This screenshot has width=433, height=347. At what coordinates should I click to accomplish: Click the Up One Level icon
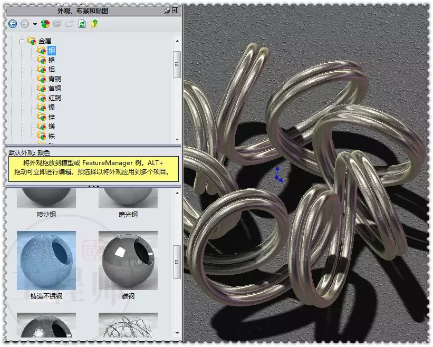click(x=94, y=24)
